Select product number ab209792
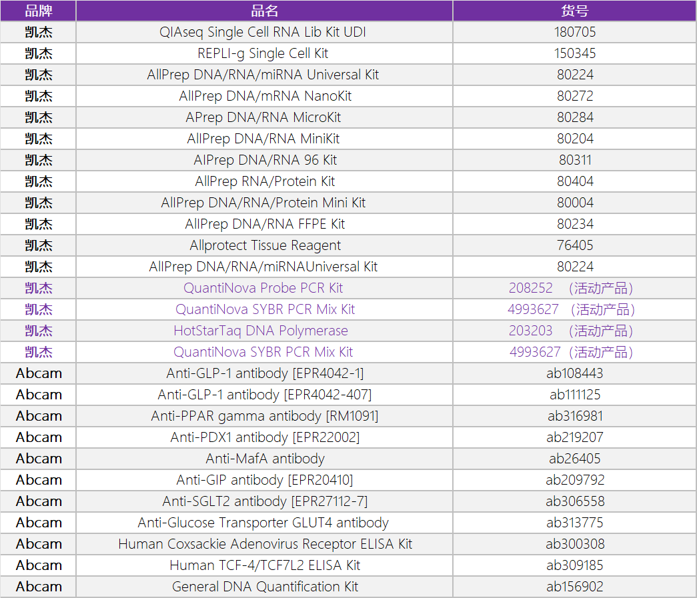Image resolution: width=697 pixels, height=598 pixels. tap(575, 480)
